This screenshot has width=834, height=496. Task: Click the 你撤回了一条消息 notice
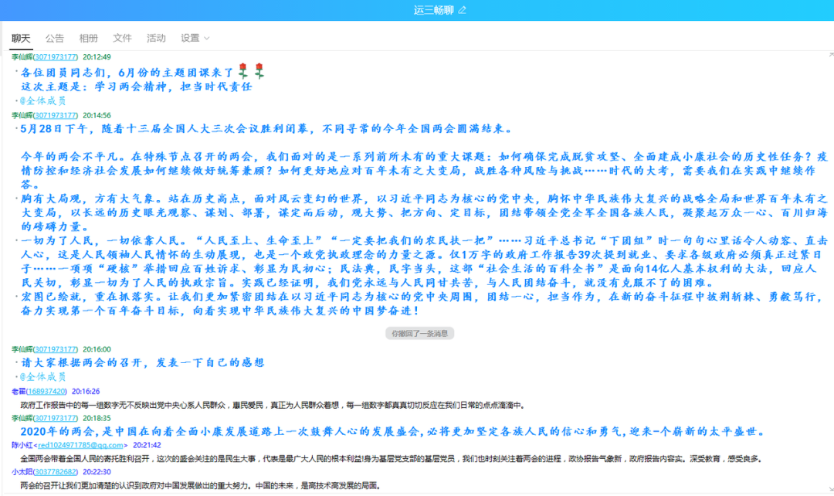[x=419, y=334]
